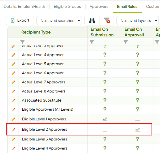Image resolution: width=160 pixels, height=153 pixels.
Task: Edit Associated Substitute row with the pencil
Action: pyautogui.click(x=13, y=100)
